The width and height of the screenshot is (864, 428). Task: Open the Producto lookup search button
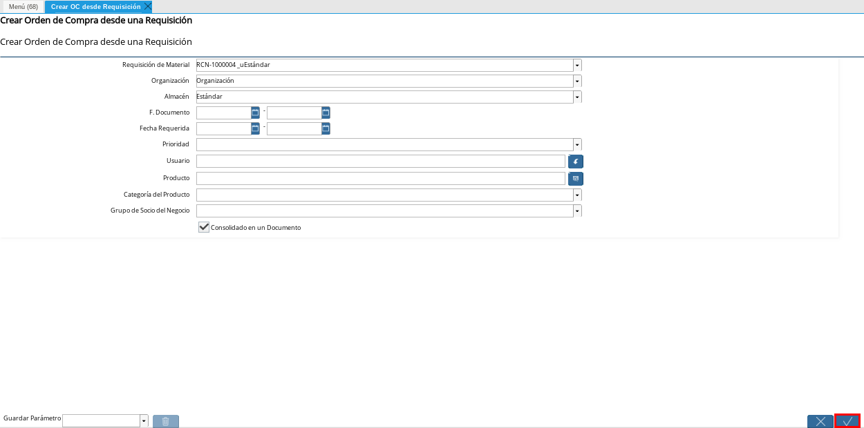576,179
